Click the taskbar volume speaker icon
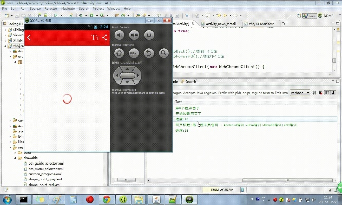Image resolution: width=342 pixels, height=205 pixels. (313, 199)
